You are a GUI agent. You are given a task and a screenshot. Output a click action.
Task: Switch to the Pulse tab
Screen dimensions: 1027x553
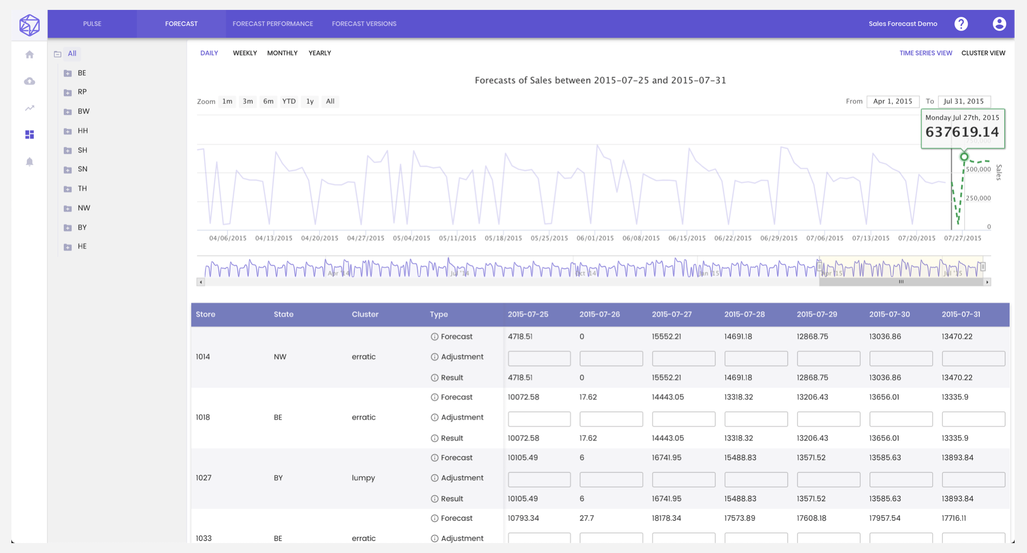point(92,24)
